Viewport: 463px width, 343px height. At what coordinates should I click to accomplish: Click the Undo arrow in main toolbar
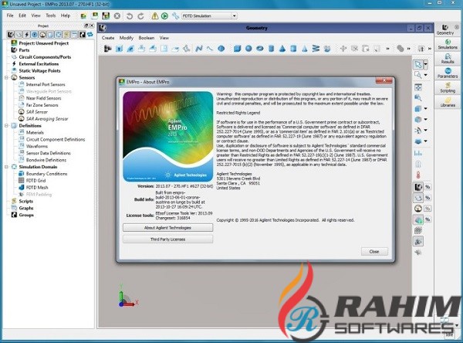pyautogui.click(x=130, y=16)
